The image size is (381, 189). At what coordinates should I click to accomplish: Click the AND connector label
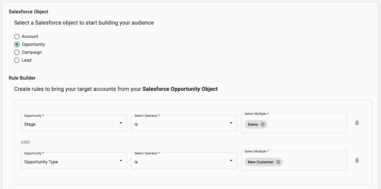(x=25, y=142)
